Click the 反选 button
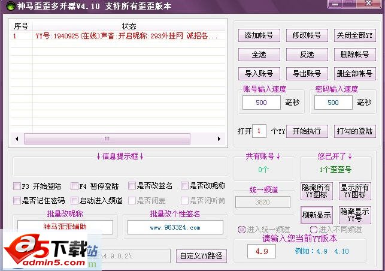The width and height of the screenshot is (385, 271). tap(307, 55)
